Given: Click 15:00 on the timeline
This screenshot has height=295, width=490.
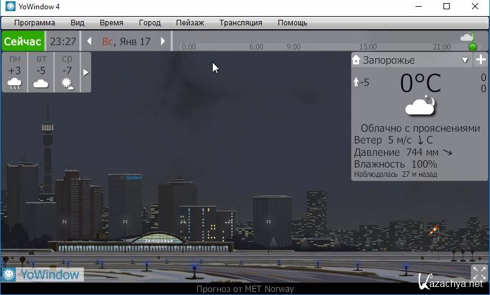Looking at the screenshot, I should point(368,47).
